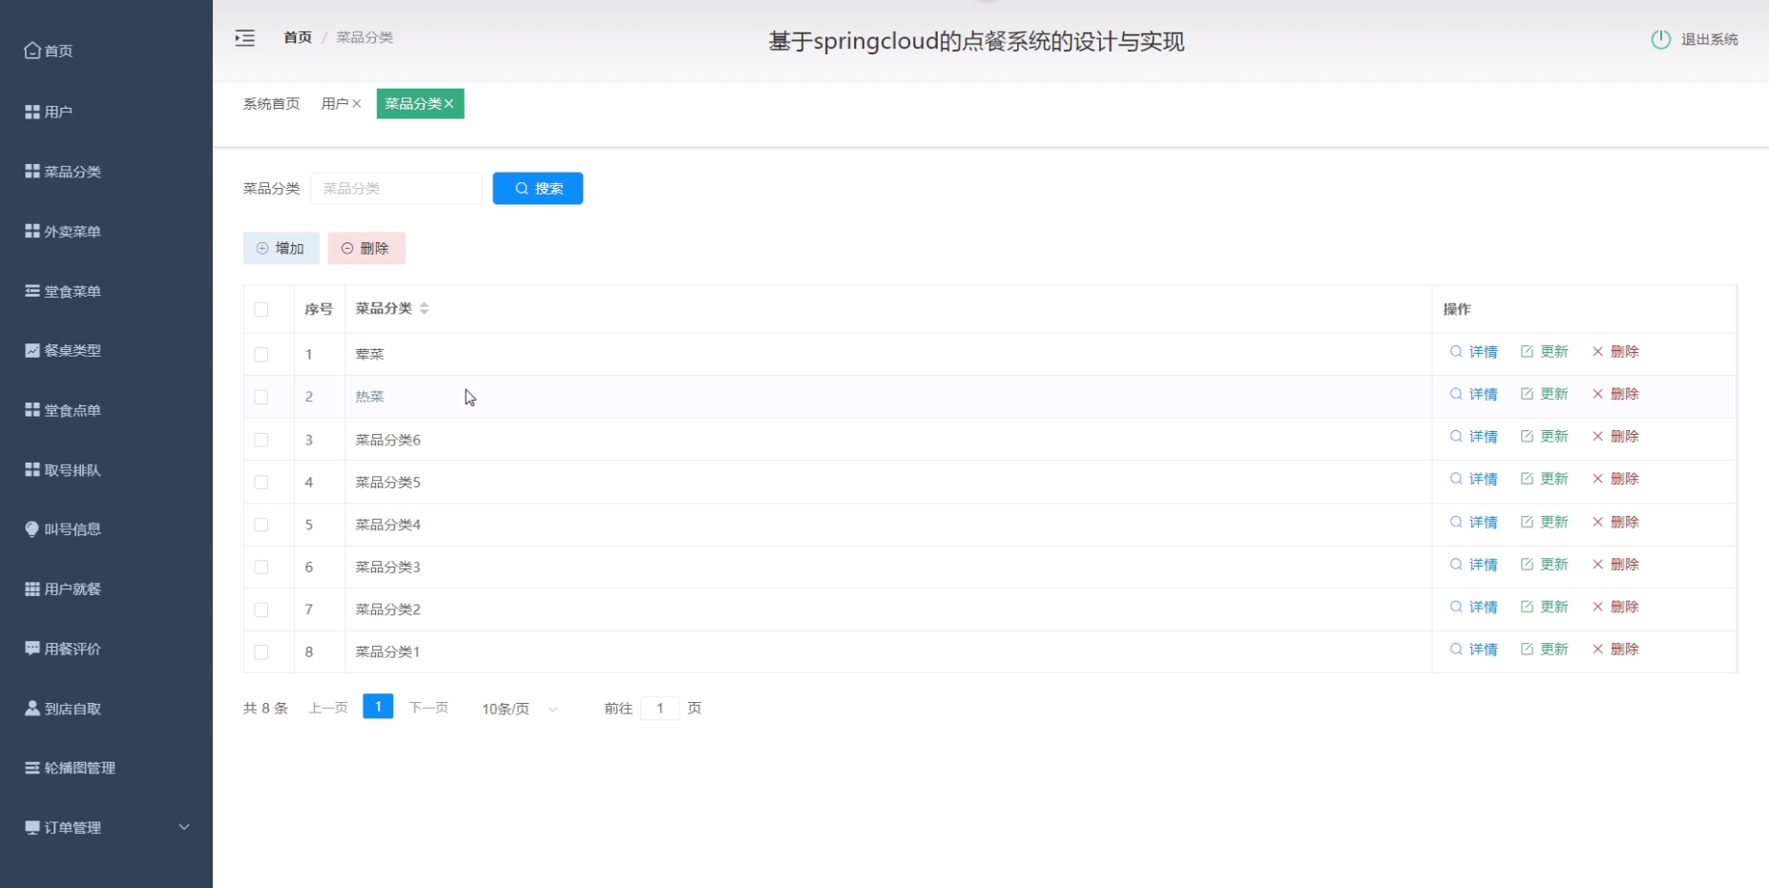Click the power icon beside 退出系统
The image size is (1769, 888).
1661,39
